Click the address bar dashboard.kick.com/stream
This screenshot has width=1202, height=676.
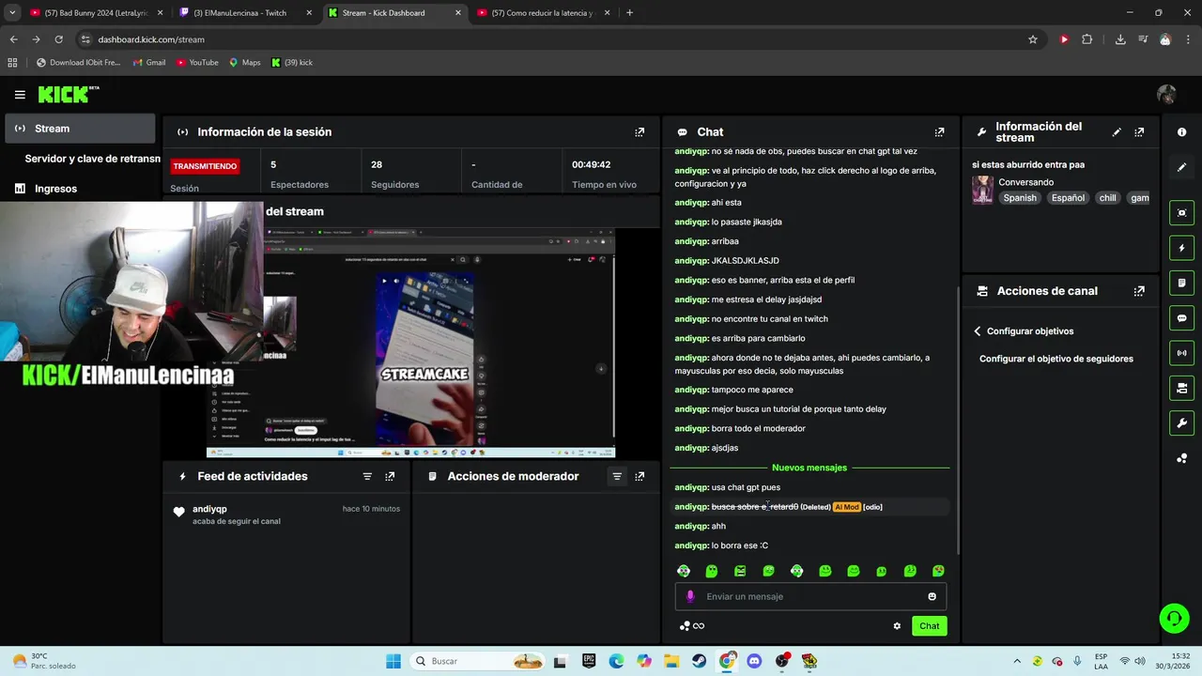pos(150,39)
